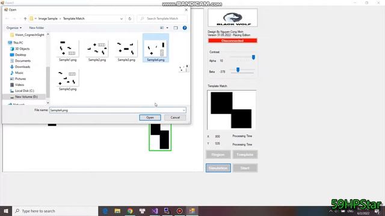
Task: Click the Simulation button
Action: [x=218, y=168]
